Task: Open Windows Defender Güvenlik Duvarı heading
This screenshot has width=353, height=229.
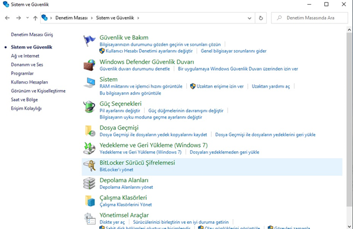Action: [x=146, y=62]
